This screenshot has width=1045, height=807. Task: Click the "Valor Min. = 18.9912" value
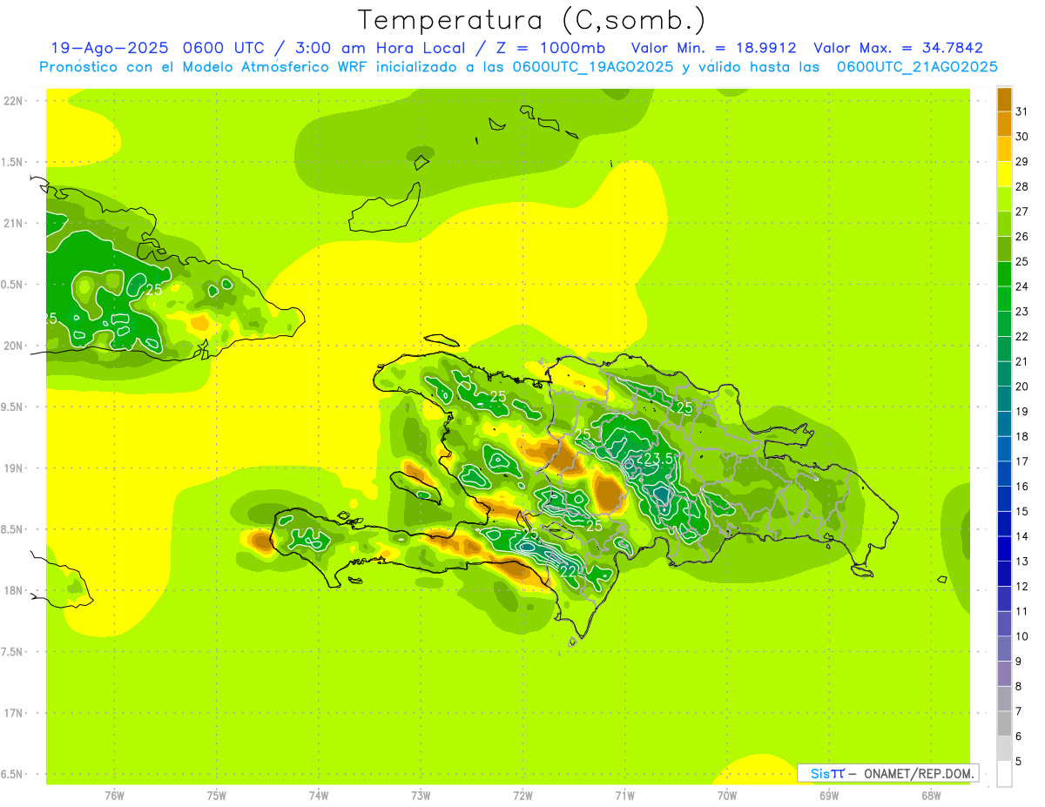[x=713, y=48]
